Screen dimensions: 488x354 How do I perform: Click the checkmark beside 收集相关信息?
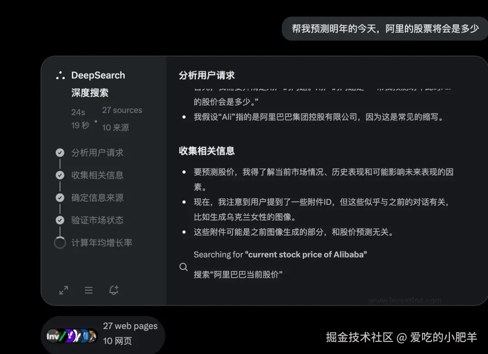[60, 175]
